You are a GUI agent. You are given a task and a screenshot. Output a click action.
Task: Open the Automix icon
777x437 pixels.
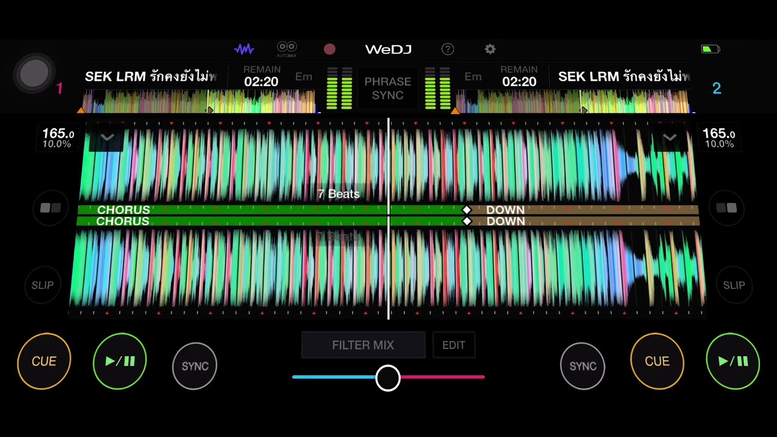(287, 49)
